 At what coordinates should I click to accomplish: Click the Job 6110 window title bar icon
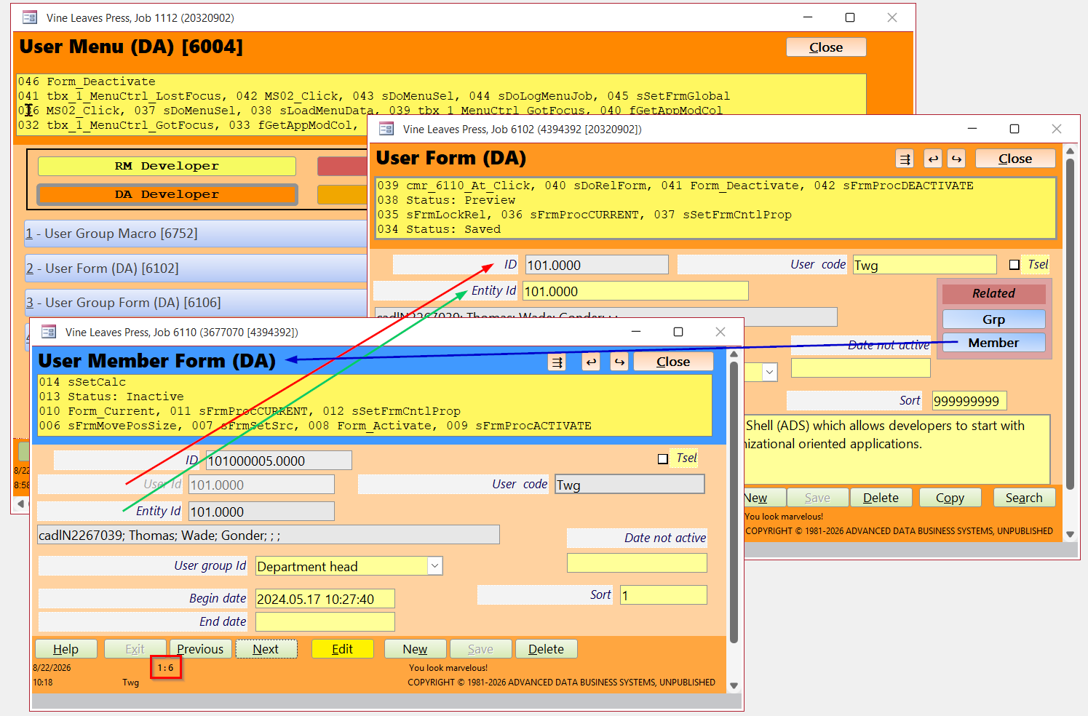49,332
